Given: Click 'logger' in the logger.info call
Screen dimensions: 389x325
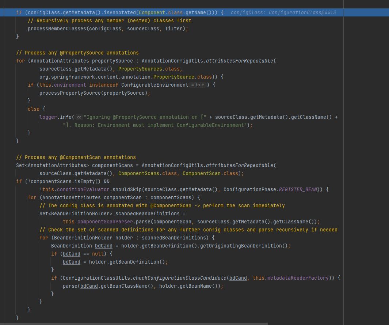Looking at the screenshot, I should (x=48, y=117).
